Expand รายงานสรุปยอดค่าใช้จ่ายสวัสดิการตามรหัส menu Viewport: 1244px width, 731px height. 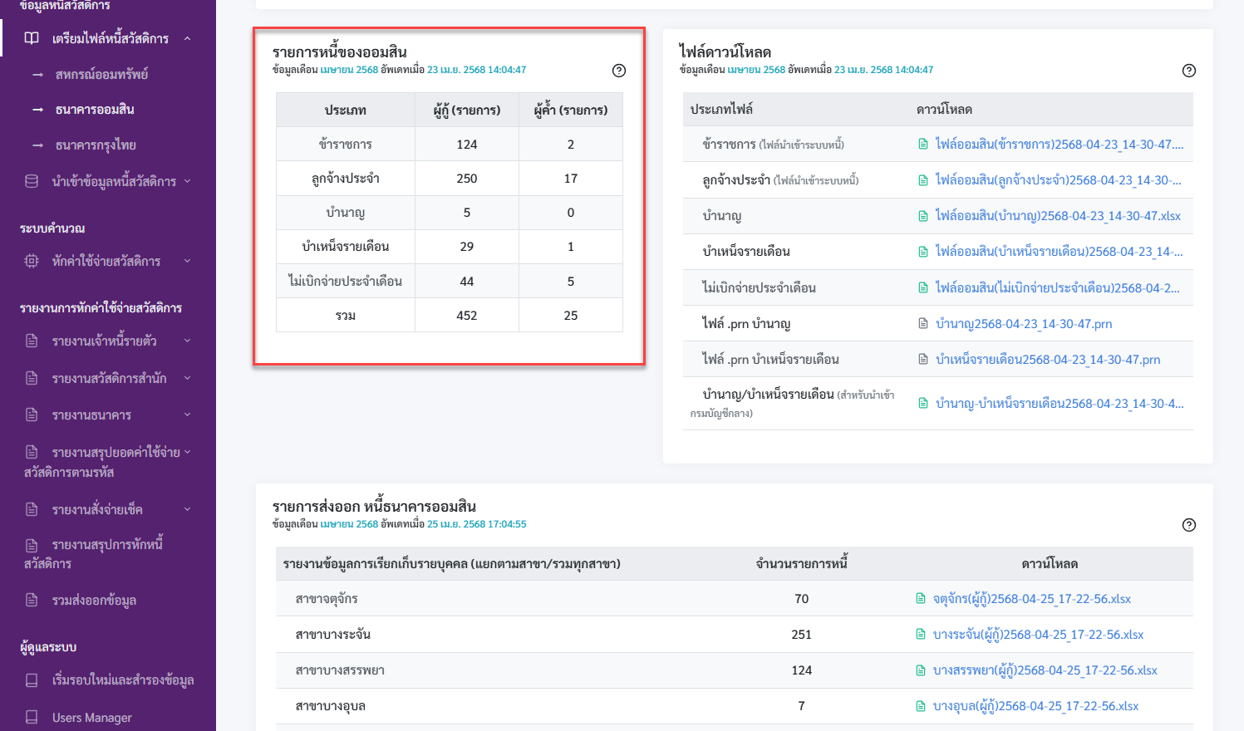pos(187,452)
